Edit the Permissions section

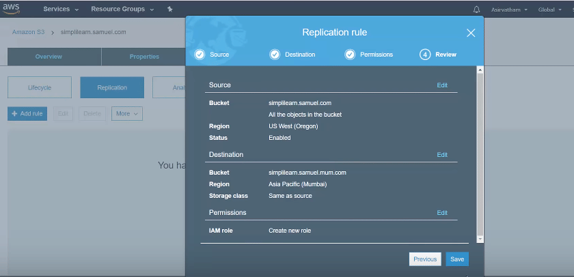pyautogui.click(x=442, y=213)
